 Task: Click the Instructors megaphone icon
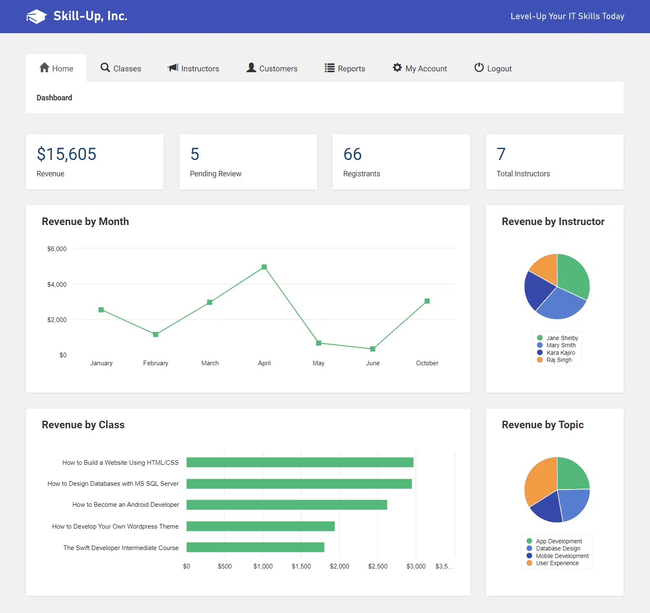[173, 68]
